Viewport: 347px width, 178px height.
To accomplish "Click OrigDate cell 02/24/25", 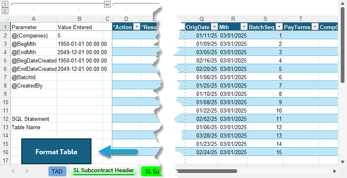I will (x=202, y=152).
